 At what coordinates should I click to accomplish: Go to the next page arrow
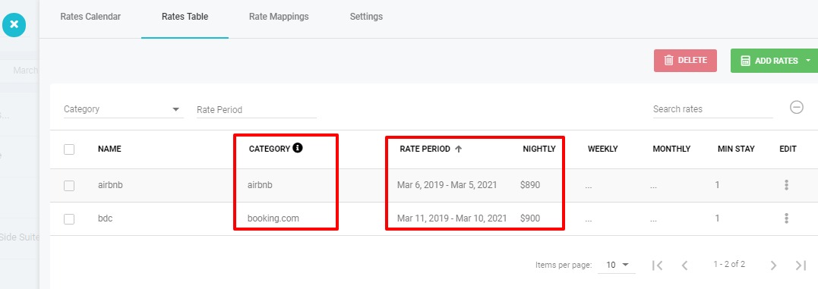[773, 265]
